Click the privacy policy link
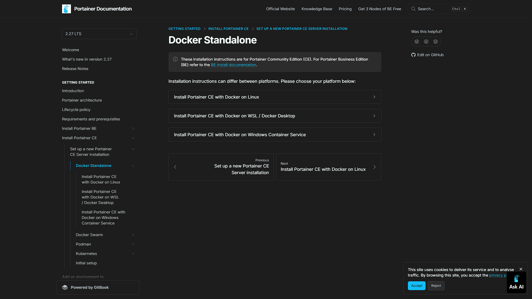 click(x=498, y=275)
